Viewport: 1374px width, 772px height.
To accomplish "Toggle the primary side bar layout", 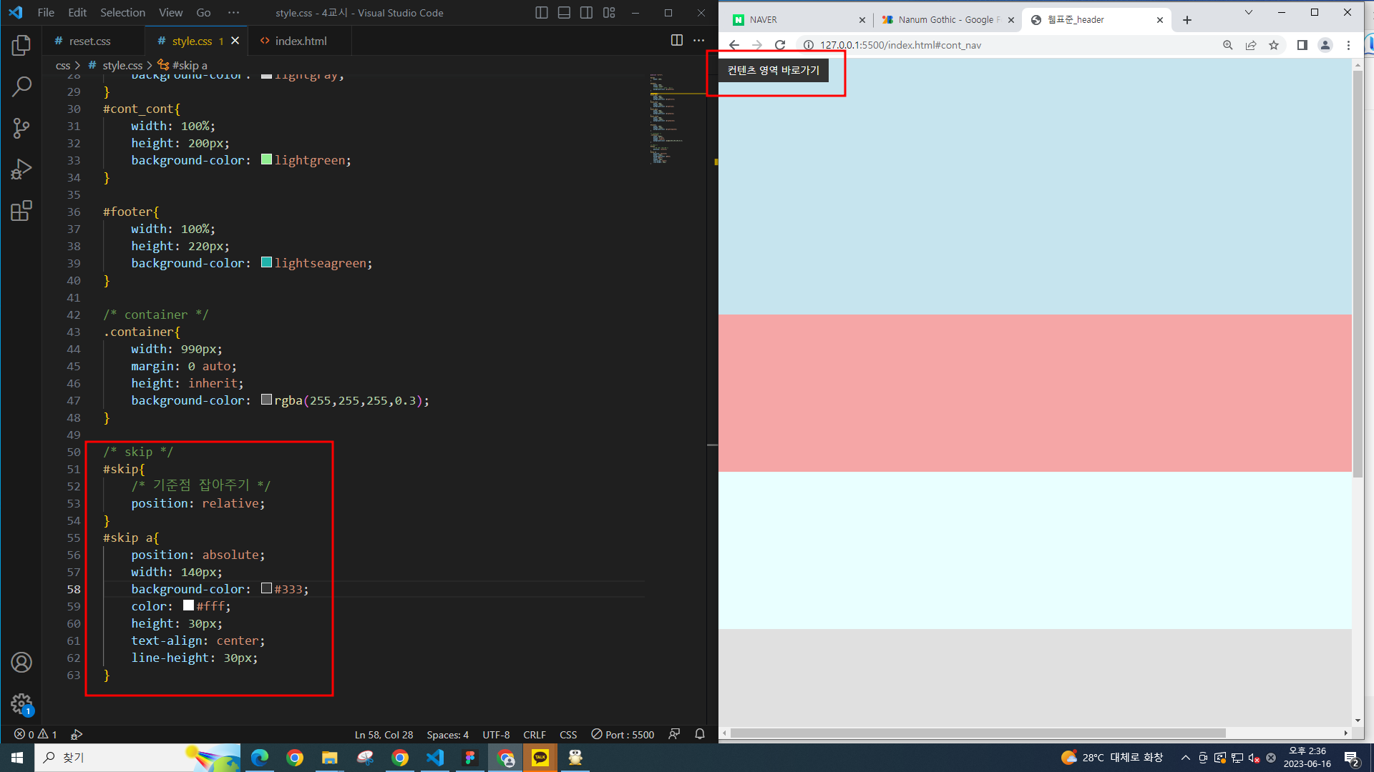I will point(542,13).
